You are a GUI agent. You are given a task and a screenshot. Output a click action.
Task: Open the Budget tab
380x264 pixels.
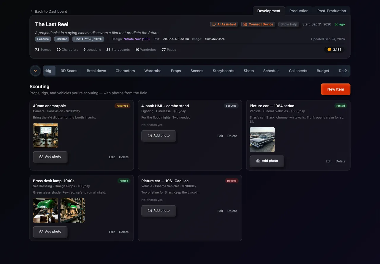323,71
